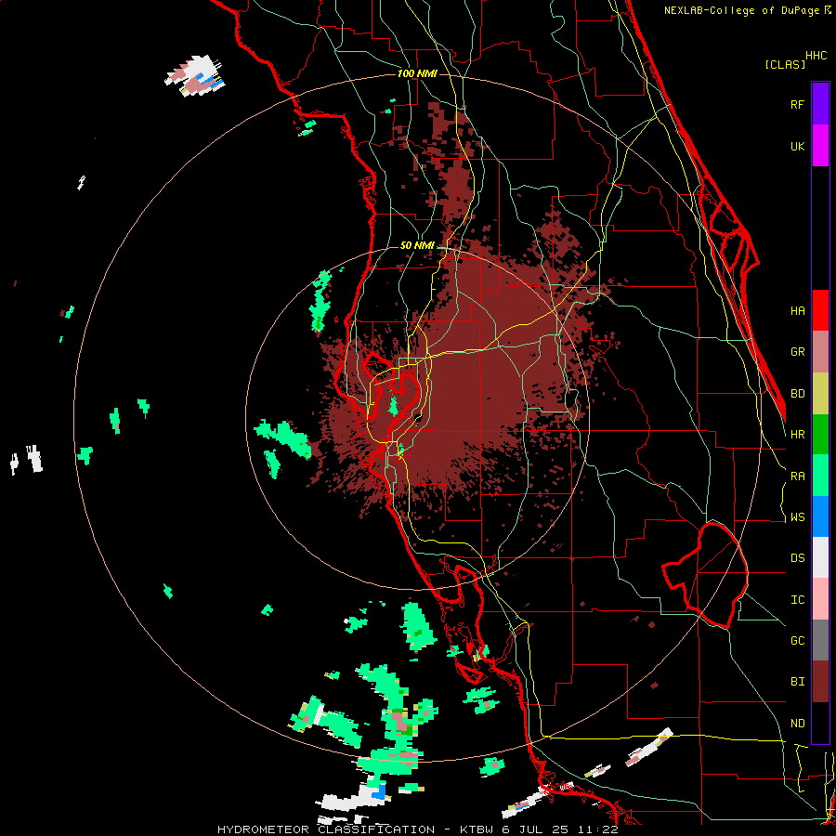Click the 'ND' legend label

(797, 724)
